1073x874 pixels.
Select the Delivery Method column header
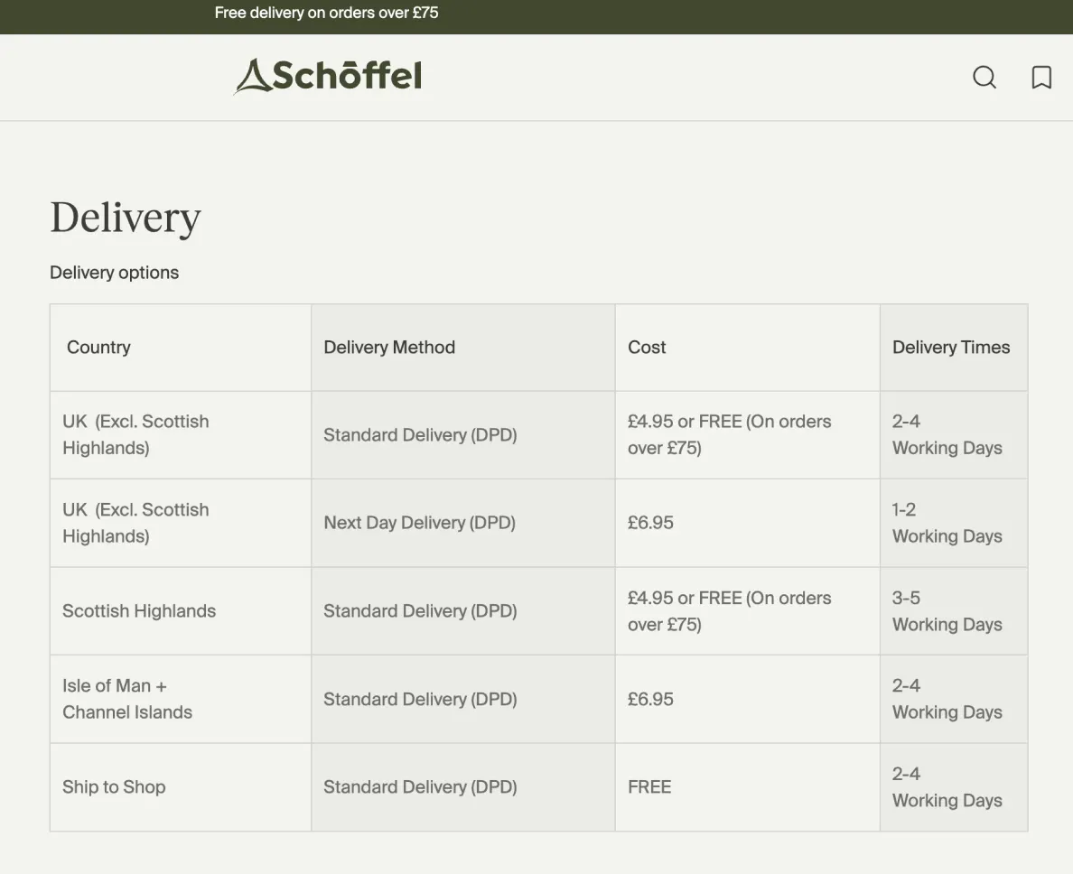coord(389,348)
